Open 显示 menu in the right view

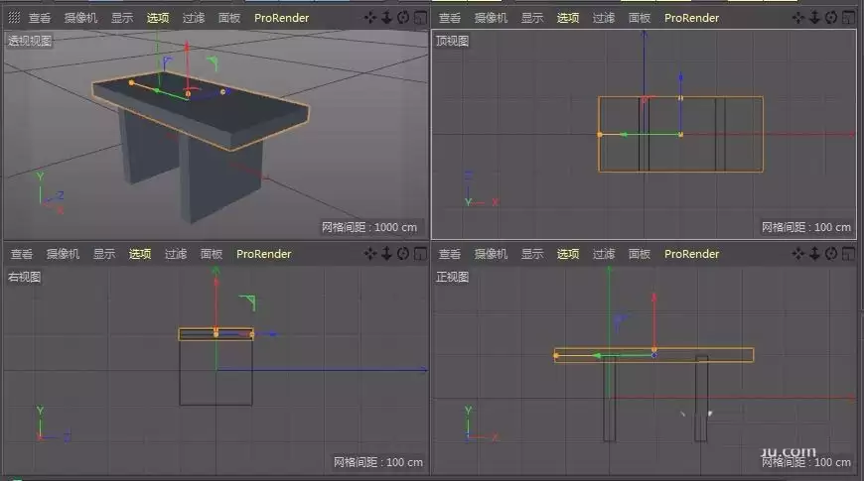(104, 254)
